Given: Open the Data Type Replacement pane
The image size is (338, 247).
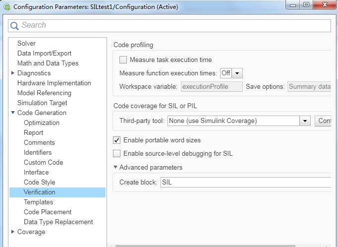Looking at the screenshot, I should coord(58,222).
